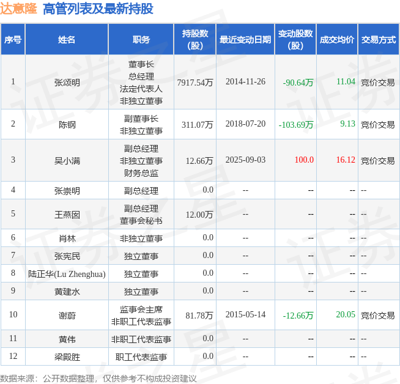Click the 董事会秘书 position text
The image size is (400, 384).
tap(141, 221)
